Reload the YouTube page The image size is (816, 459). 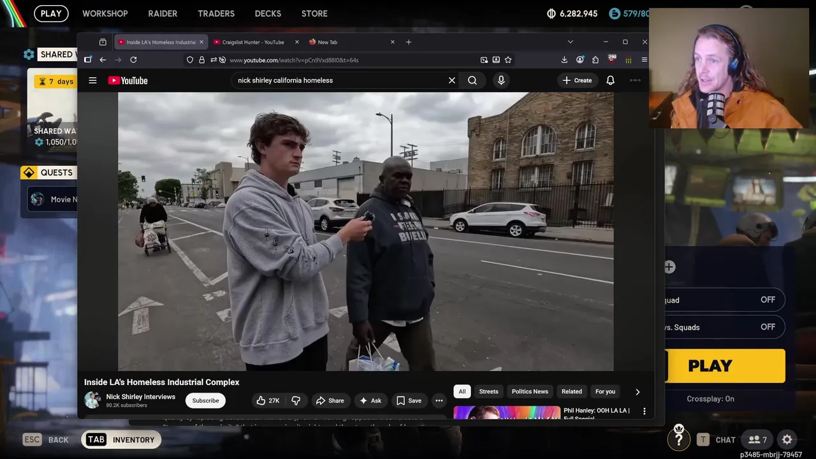point(133,60)
